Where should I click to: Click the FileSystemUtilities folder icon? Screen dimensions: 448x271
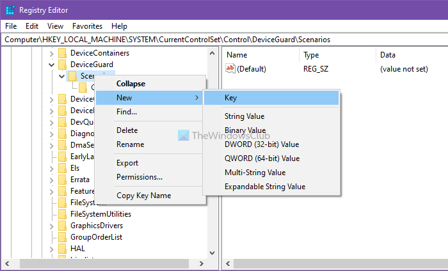[x=62, y=214]
